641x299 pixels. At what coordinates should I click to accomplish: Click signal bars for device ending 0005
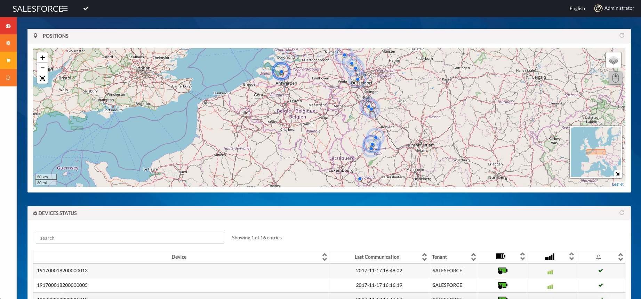pyautogui.click(x=550, y=287)
